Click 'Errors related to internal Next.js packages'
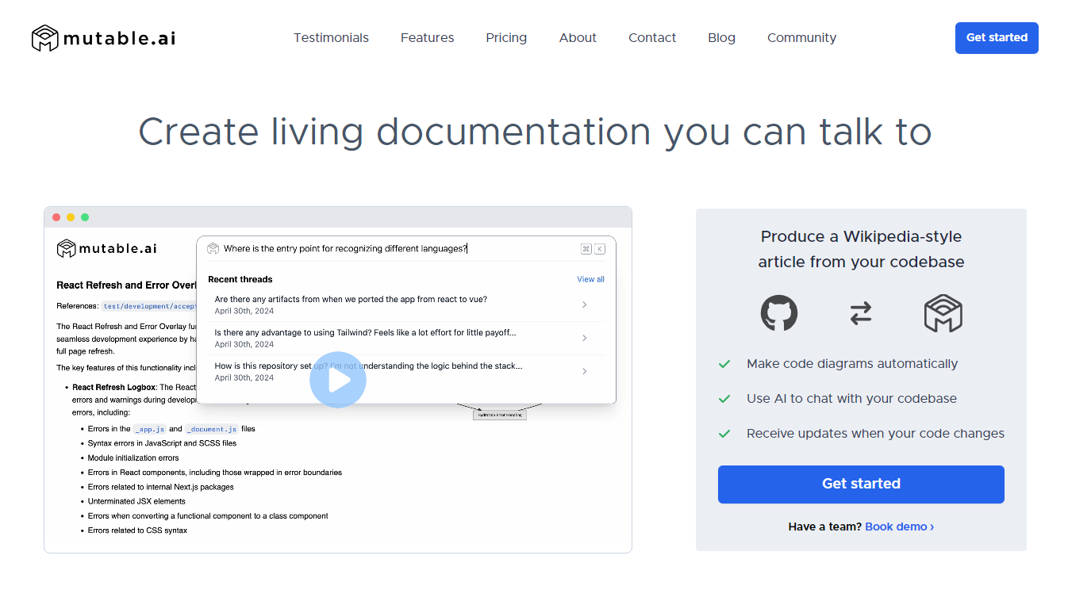Image resolution: width=1068 pixels, height=609 pixels. (160, 487)
